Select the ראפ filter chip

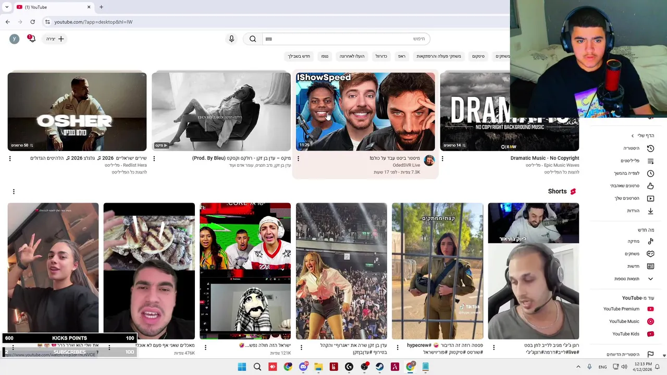pos(402,56)
